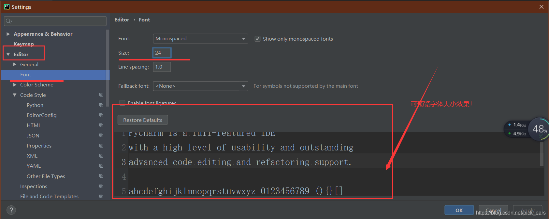Viewport: 549px width, 219px height.
Task: Click preview line starting 'with a high level'
Action: (x=241, y=148)
